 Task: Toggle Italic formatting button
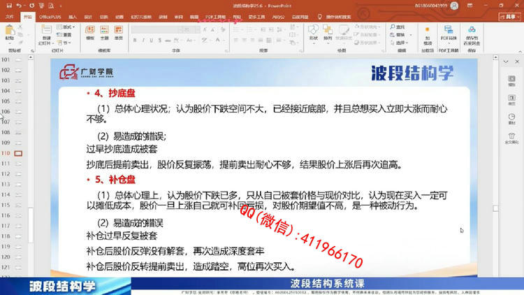click(143, 41)
